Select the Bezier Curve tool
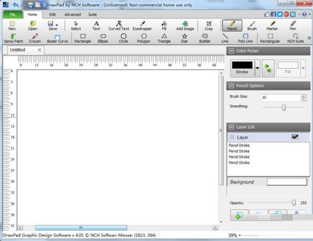 coord(57,39)
